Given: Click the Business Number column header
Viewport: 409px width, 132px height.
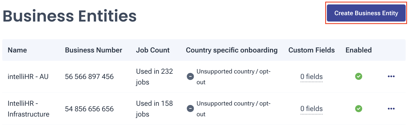Looking at the screenshot, I should pos(94,50).
